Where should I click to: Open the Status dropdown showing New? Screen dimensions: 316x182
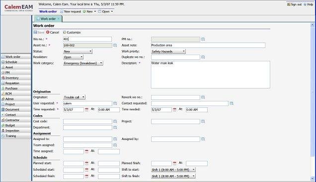[x=78, y=51]
